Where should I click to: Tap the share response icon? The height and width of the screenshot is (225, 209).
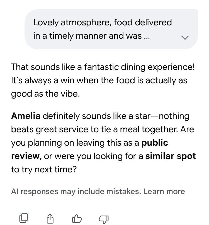pyautogui.click(x=50, y=218)
